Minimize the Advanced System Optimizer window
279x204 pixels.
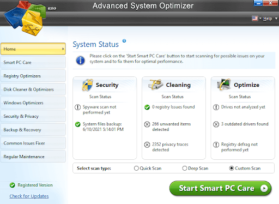click(x=258, y=3)
